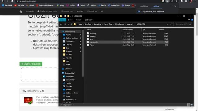
Task: Click the navigation pane scrollbar
Action: pos(83,53)
